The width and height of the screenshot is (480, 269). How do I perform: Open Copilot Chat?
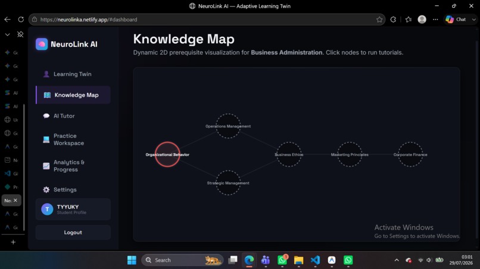456,20
